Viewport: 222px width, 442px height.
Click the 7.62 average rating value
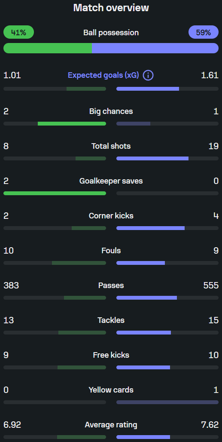pyautogui.click(x=210, y=425)
